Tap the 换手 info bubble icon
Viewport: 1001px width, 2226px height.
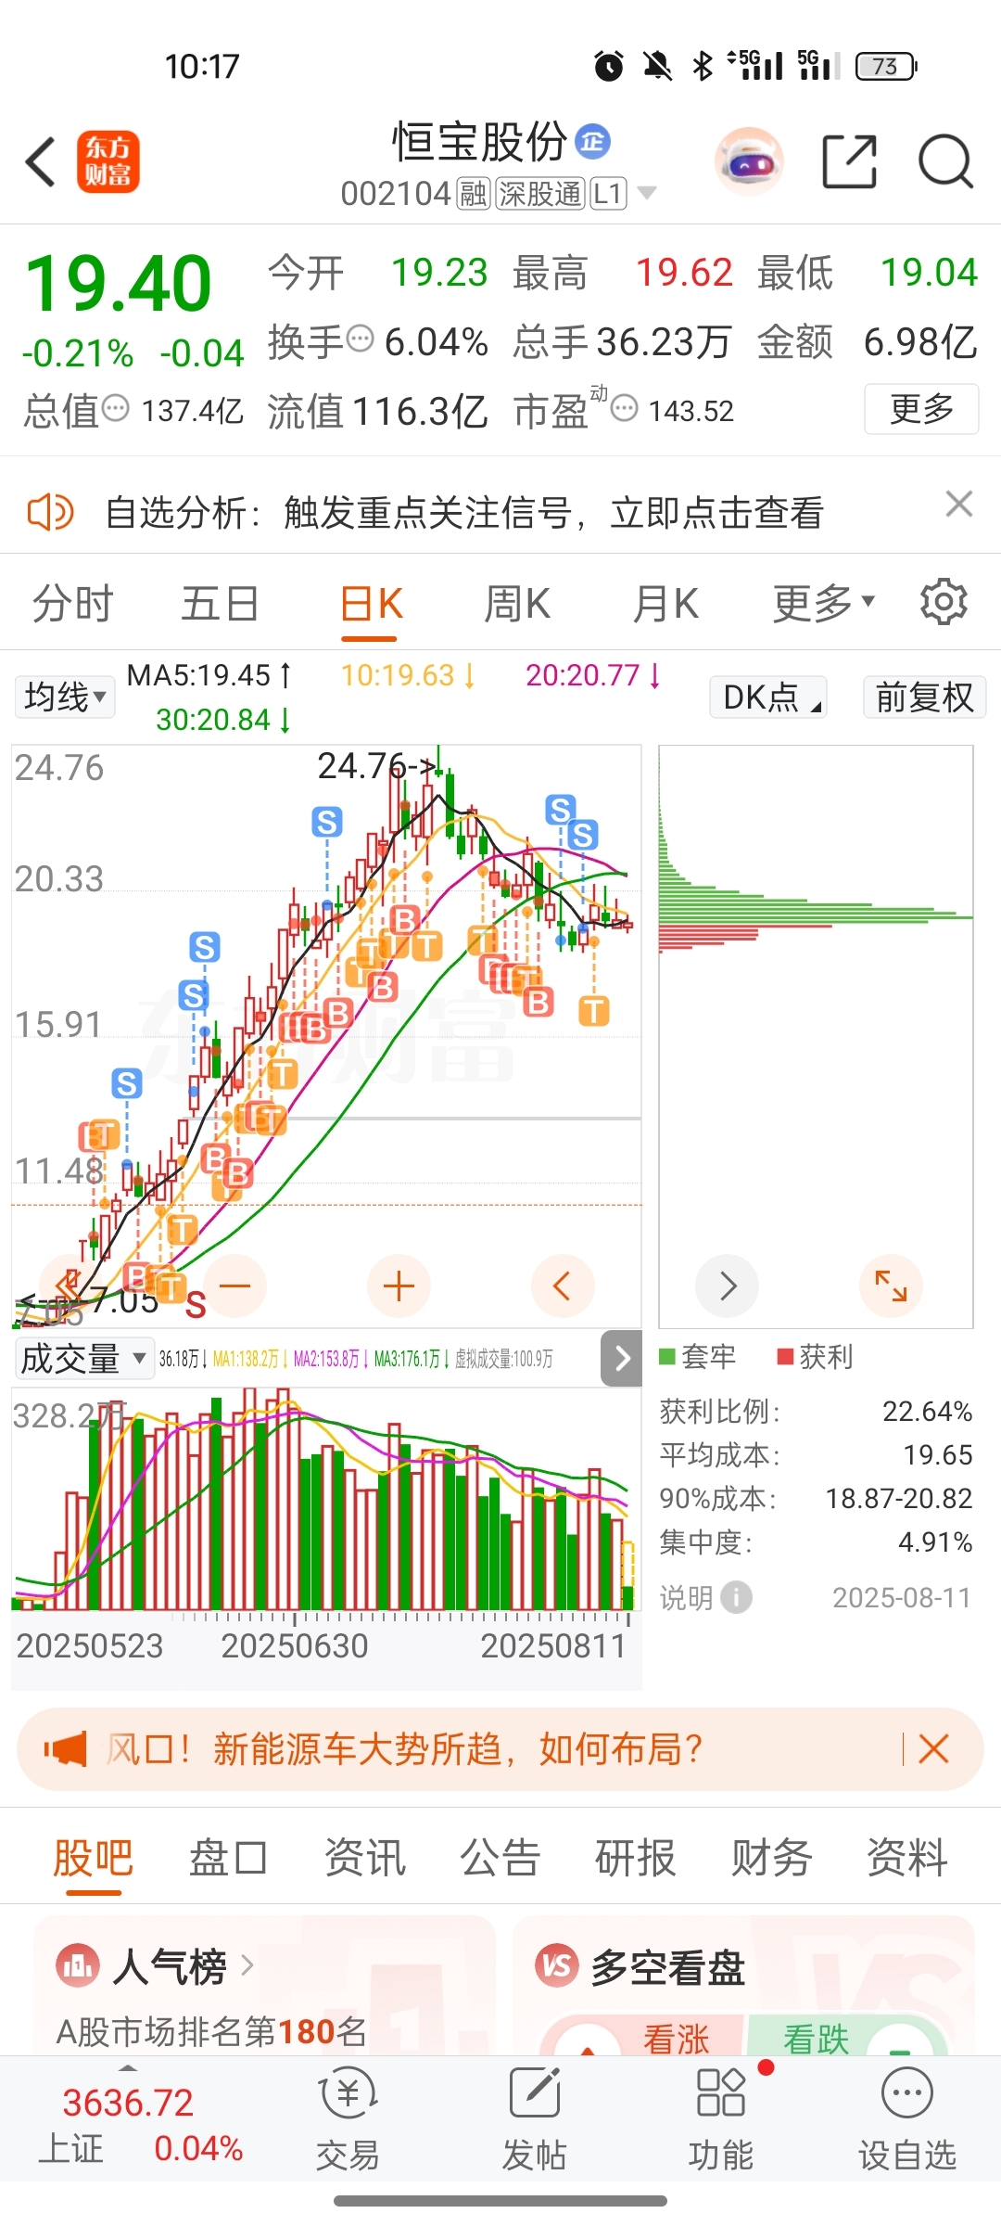coord(360,339)
